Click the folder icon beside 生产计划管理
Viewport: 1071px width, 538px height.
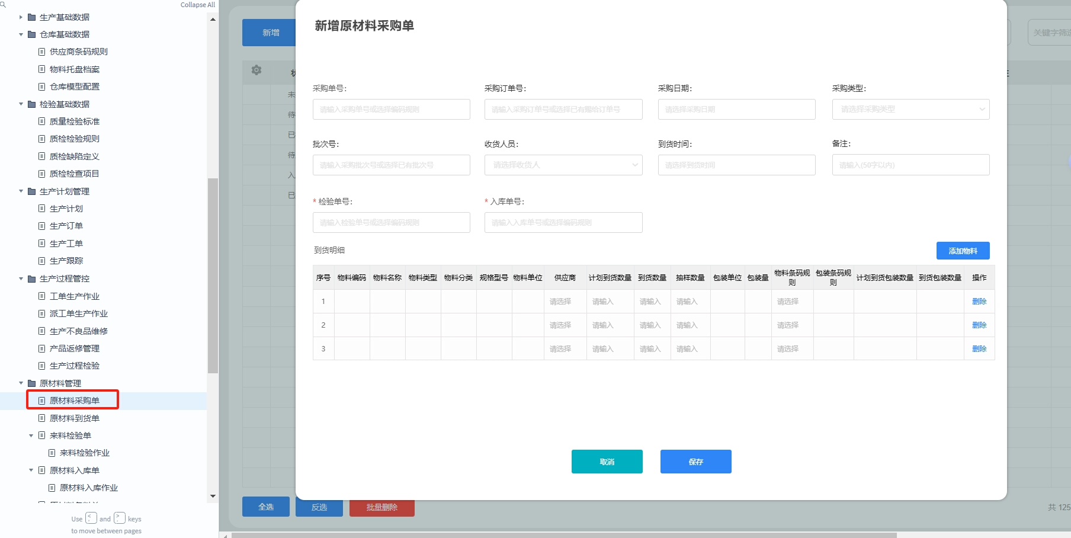32,191
